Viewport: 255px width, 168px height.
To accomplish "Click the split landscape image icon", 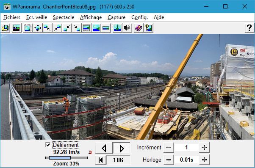I will (117, 28).
